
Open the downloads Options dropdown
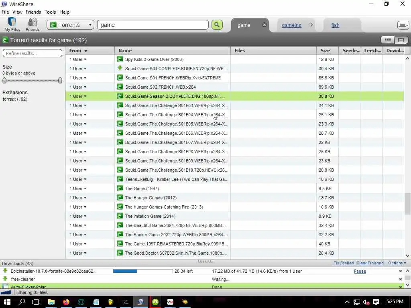(397, 263)
